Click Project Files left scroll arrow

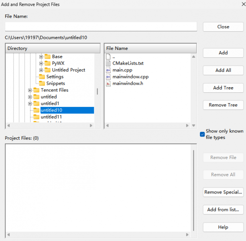[x=9, y=235]
